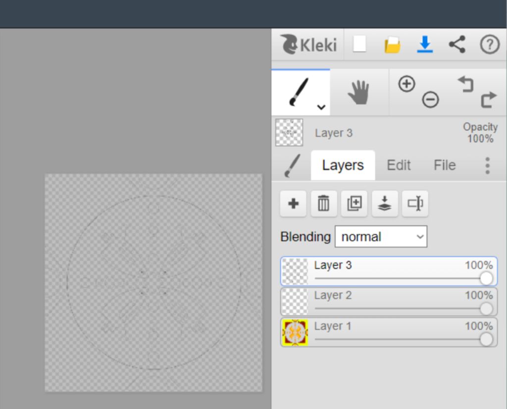Rename the selected layer
The height and width of the screenshot is (409, 507).
[x=415, y=204]
